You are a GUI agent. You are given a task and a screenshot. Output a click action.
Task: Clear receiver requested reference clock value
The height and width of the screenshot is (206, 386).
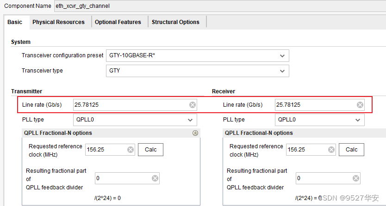pos(331,150)
